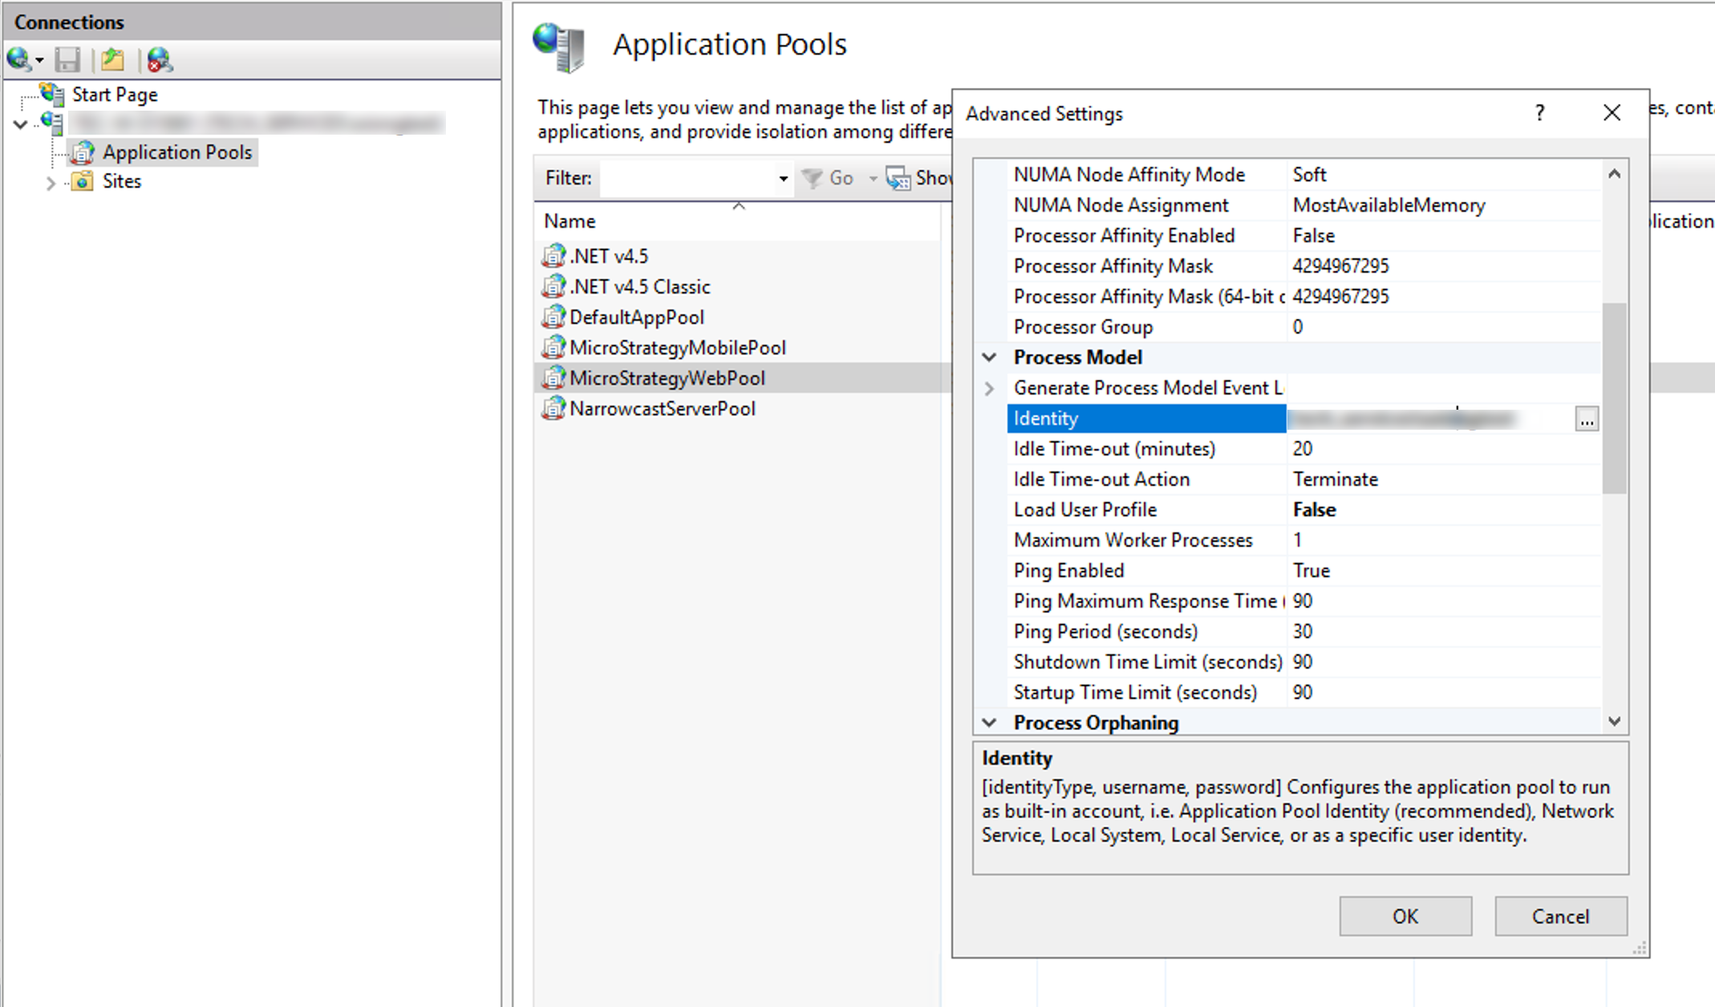Select the Start Page tree item
Viewport: 1715px width, 1007px height.
tap(114, 94)
